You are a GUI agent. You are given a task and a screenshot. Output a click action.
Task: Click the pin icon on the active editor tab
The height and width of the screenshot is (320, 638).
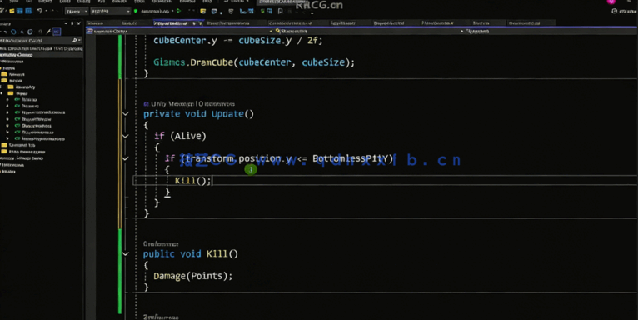pos(194,23)
